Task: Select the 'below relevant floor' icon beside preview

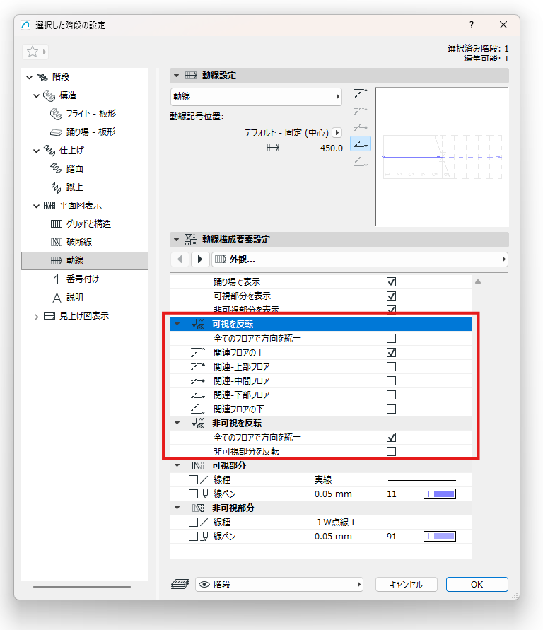Action: (x=361, y=161)
